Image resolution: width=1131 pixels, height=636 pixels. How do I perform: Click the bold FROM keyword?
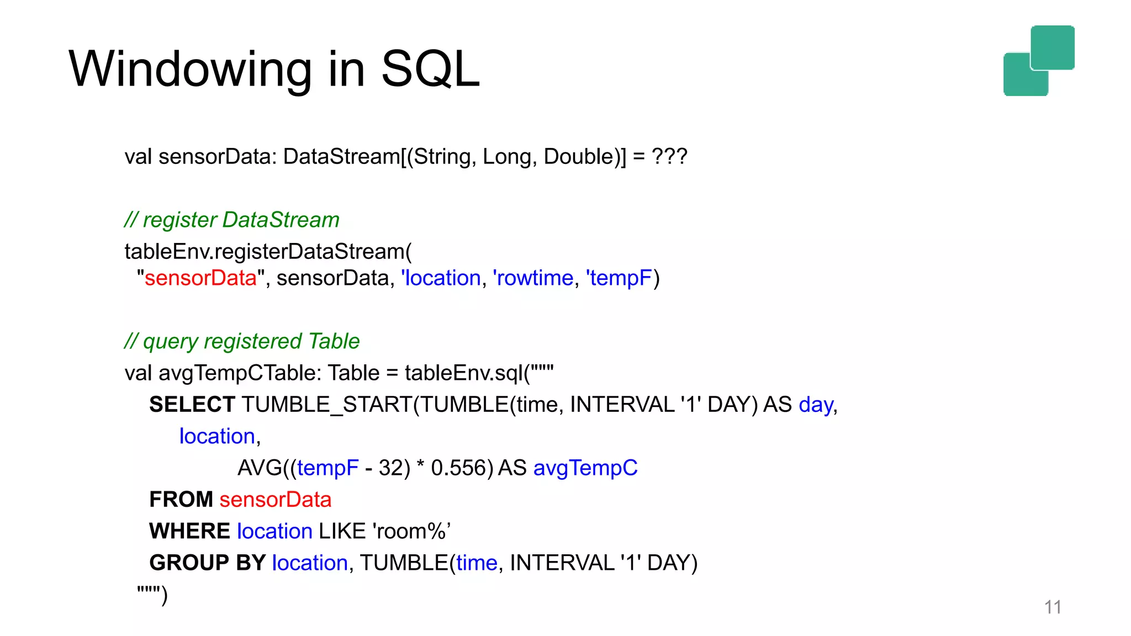click(x=181, y=500)
